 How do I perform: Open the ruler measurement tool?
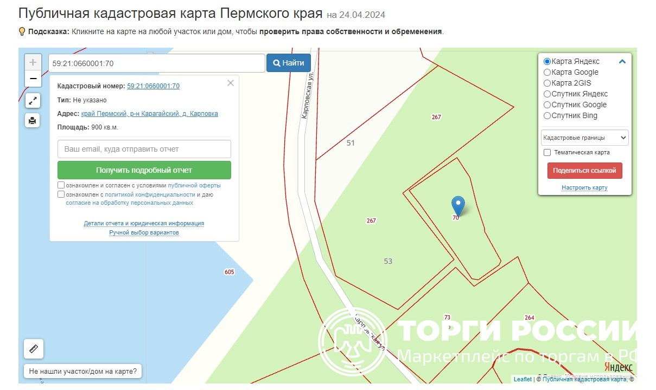tap(34, 349)
